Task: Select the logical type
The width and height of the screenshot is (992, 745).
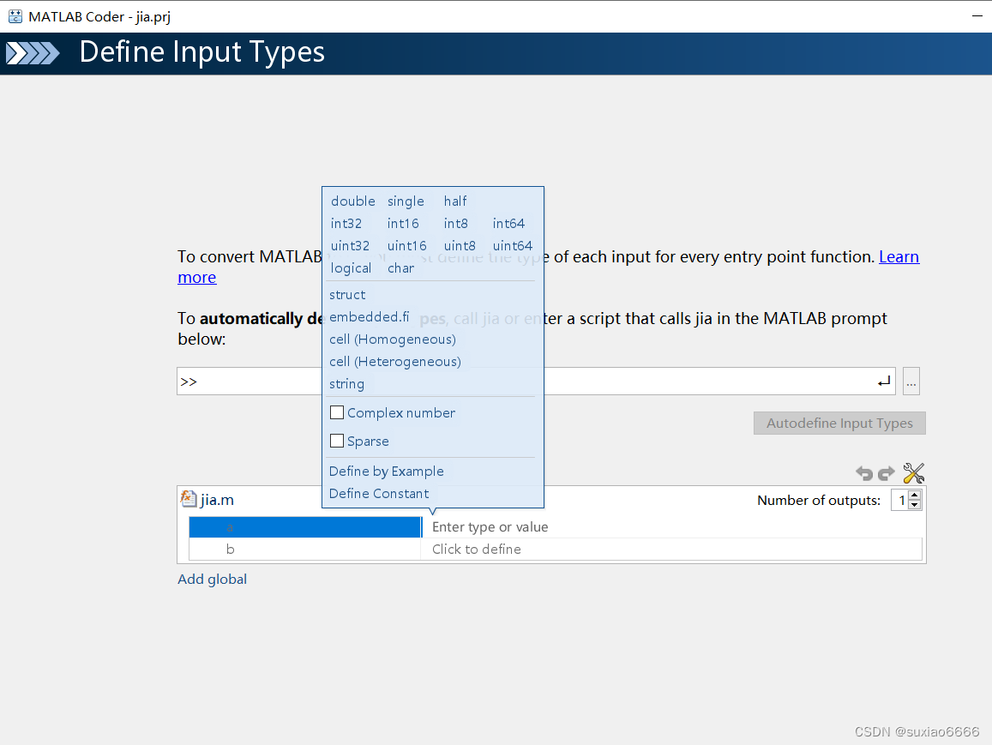Action: pyautogui.click(x=351, y=268)
